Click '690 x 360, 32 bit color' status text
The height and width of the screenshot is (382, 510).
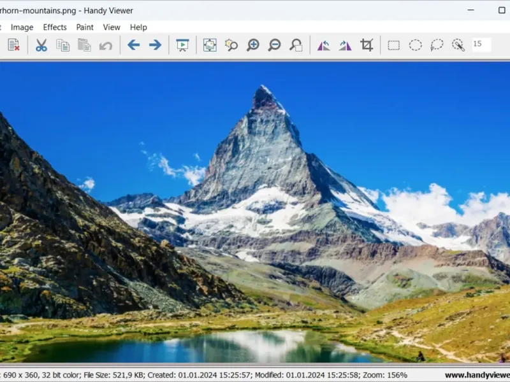[x=41, y=375]
